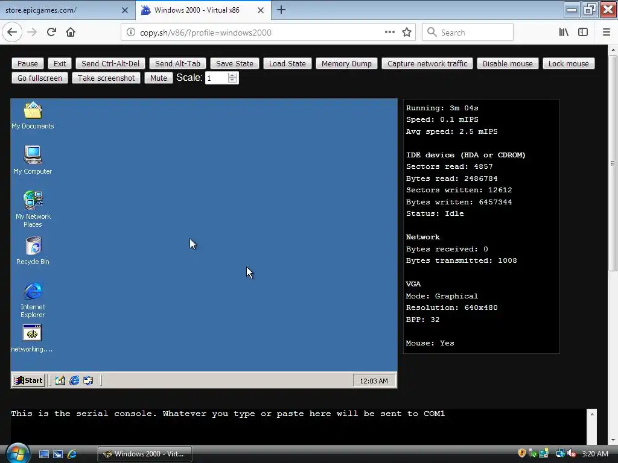Select My Network Places icon
Viewport: 618px width, 463px height.
coord(33,209)
